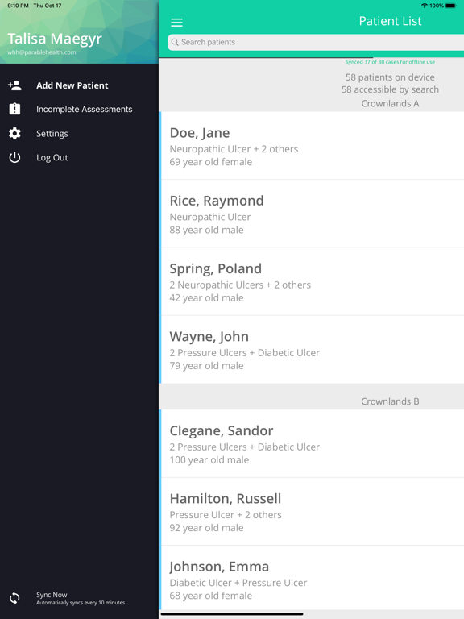The image size is (464, 619).
Task: Open patient Spring, Poland
Action: tap(312, 281)
